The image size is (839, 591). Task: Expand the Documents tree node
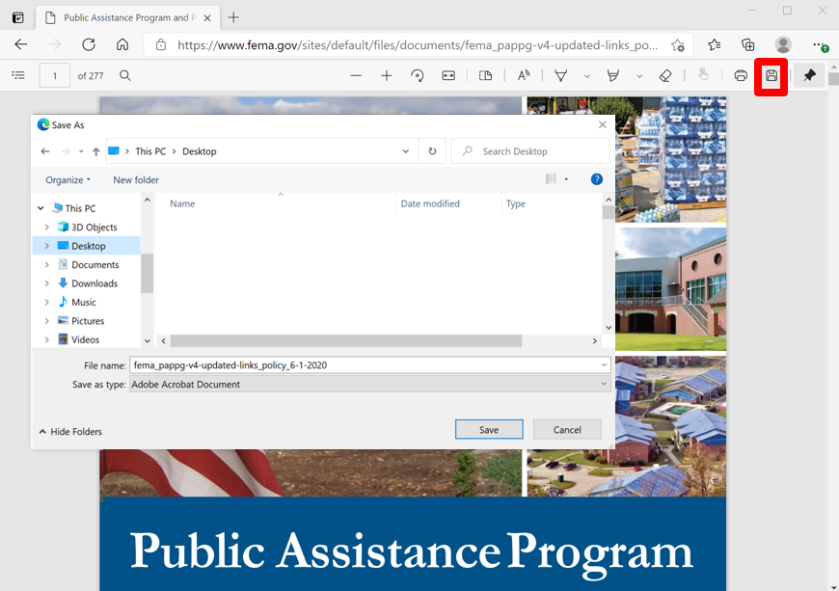pos(46,265)
